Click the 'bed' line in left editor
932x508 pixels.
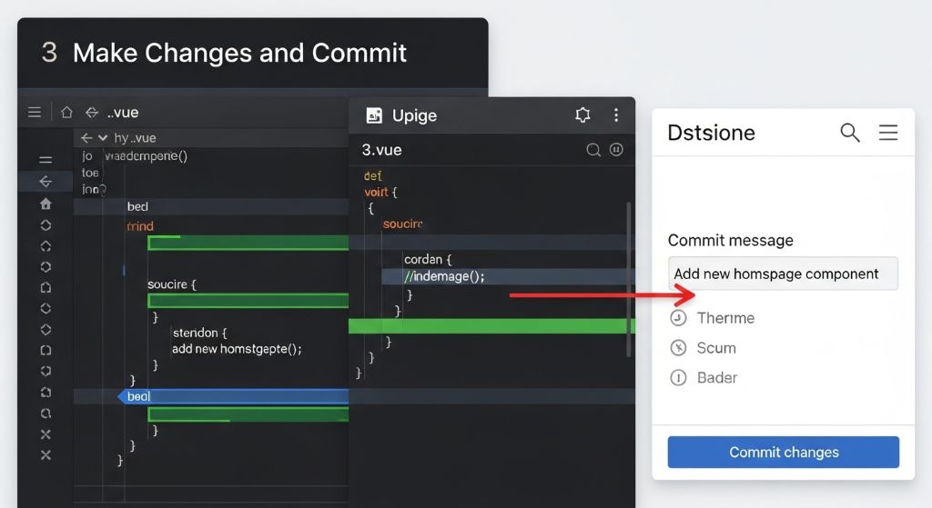pyautogui.click(x=137, y=206)
